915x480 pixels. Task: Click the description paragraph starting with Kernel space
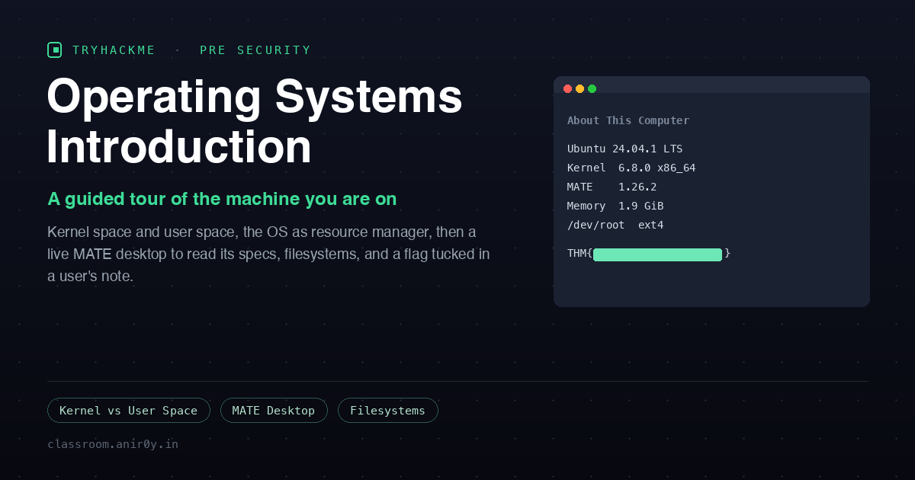coord(268,254)
